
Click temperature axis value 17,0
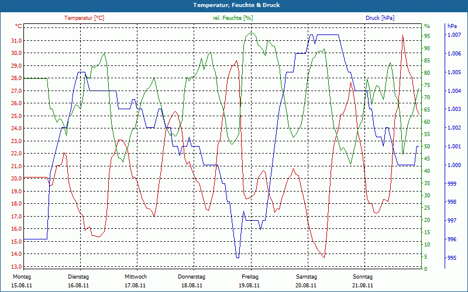pyautogui.click(x=16, y=216)
